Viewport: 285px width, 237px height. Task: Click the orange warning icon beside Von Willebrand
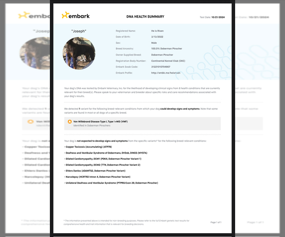pos(70,122)
